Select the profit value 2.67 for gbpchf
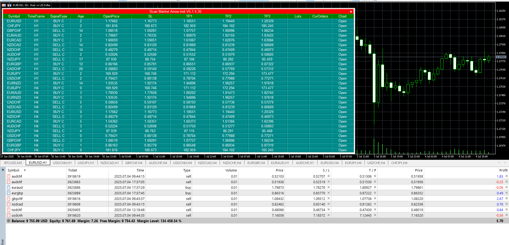This screenshot has width=509, height=245. (500, 199)
